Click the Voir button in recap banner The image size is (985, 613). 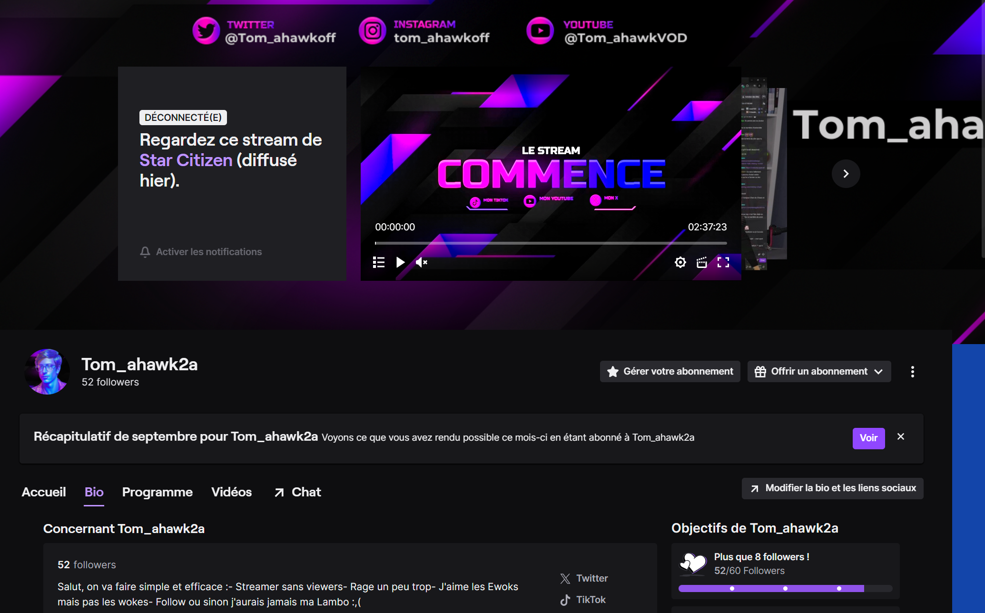pos(868,438)
